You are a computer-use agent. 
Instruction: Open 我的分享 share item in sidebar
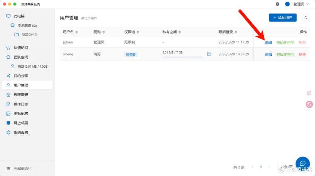coord(21,76)
